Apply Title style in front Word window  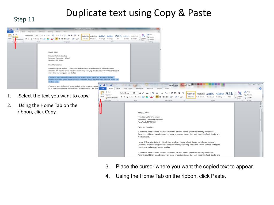229,95
